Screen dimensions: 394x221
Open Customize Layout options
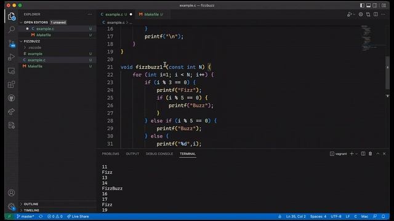[x=384, y=6]
